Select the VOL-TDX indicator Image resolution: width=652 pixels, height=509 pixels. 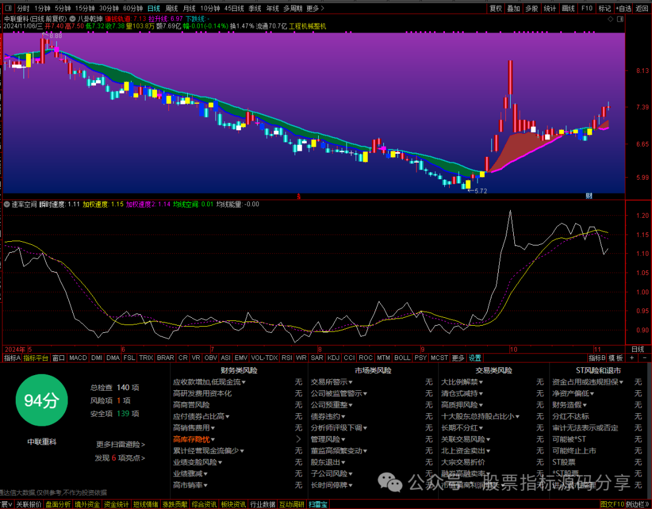[x=264, y=358]
